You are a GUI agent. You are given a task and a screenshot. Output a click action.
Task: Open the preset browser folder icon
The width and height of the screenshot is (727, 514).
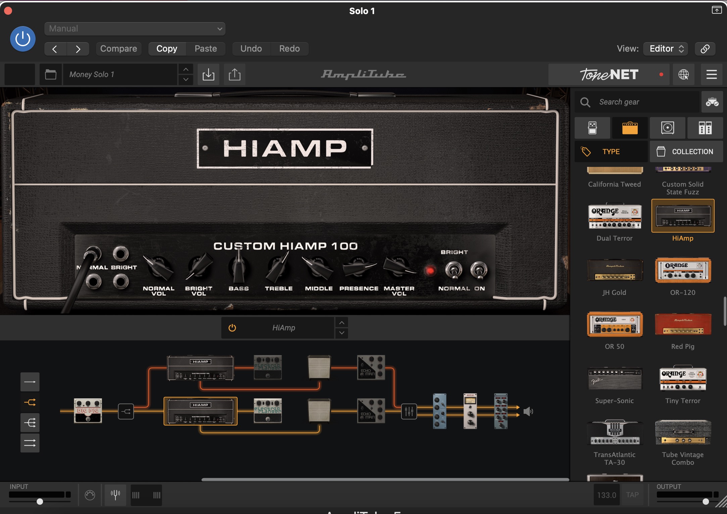51,74
